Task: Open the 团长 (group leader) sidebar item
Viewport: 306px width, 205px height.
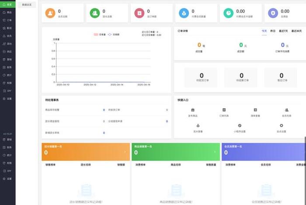Action: pos(7,44)
